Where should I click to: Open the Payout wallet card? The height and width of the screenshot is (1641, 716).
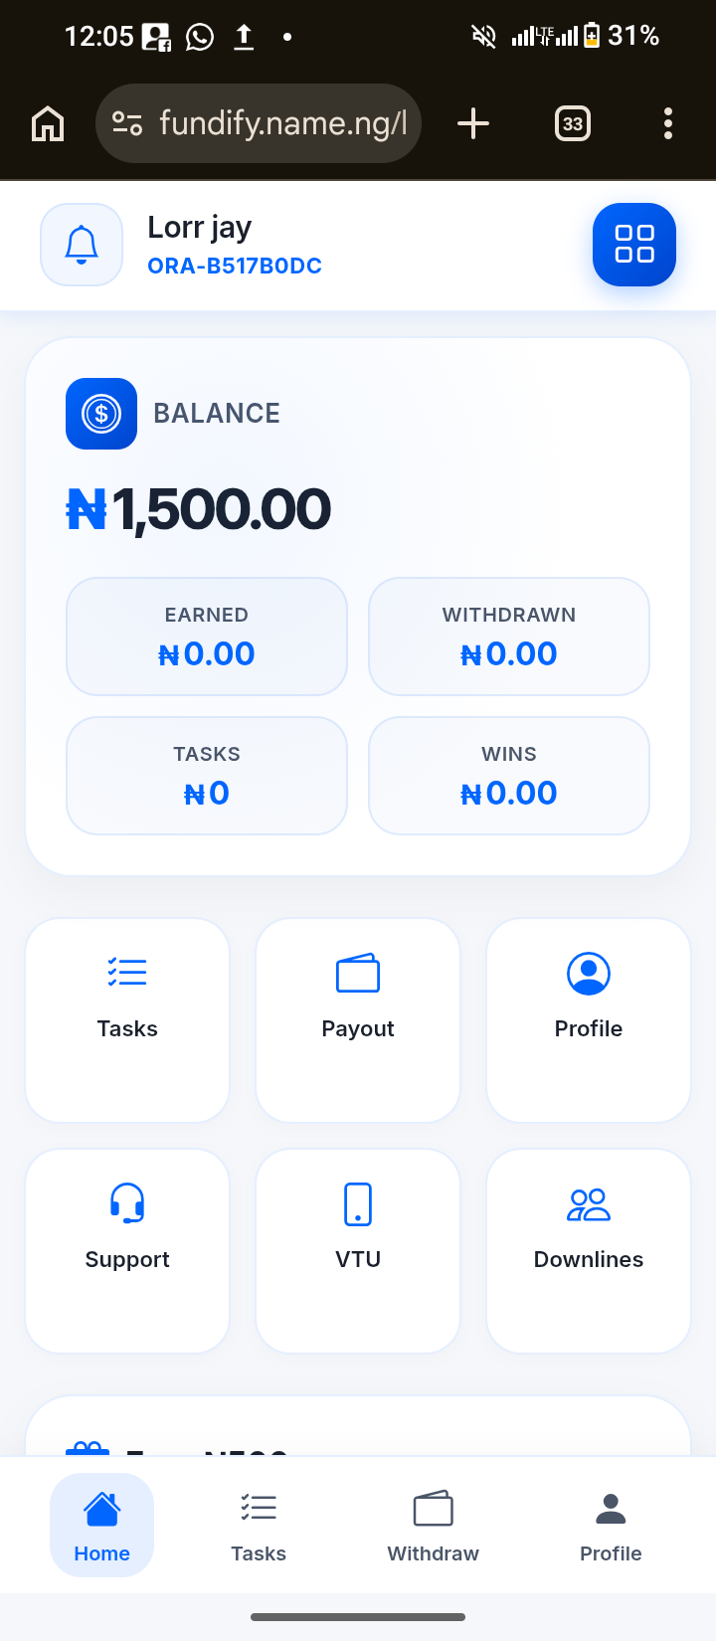(358, 1019)
